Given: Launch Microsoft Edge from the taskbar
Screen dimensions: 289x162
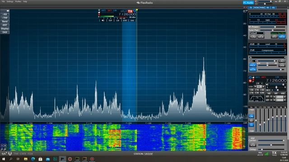Looking at the screenshot, I should 33,159.
